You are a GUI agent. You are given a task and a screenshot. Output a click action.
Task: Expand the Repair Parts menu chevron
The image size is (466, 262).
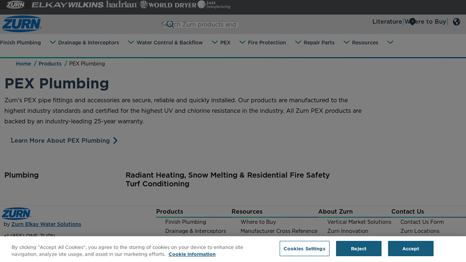click(x=346, y=42)
